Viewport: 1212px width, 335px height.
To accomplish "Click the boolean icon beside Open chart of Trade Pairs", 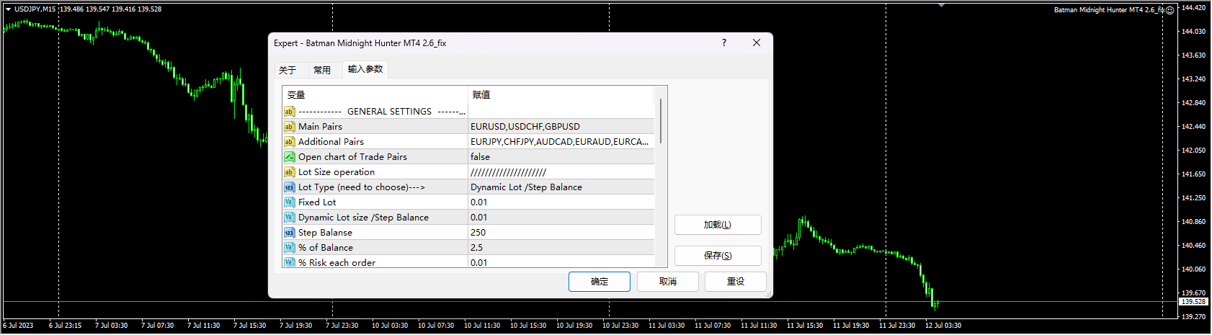I will [289, 157].
